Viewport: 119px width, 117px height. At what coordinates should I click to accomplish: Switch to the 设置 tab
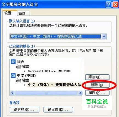(x=8, y=13)
